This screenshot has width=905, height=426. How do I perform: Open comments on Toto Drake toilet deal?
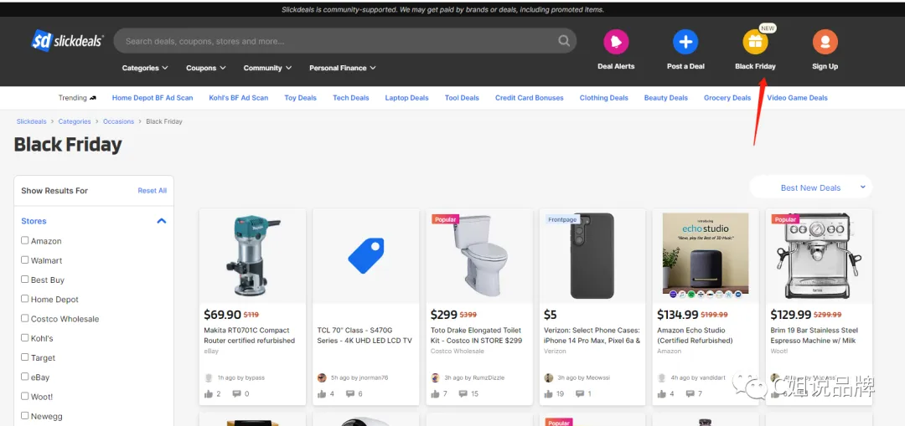click(463, 393)
